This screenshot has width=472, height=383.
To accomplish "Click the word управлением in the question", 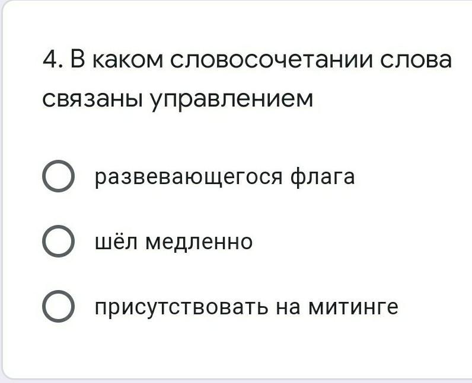I will point(232,99).
